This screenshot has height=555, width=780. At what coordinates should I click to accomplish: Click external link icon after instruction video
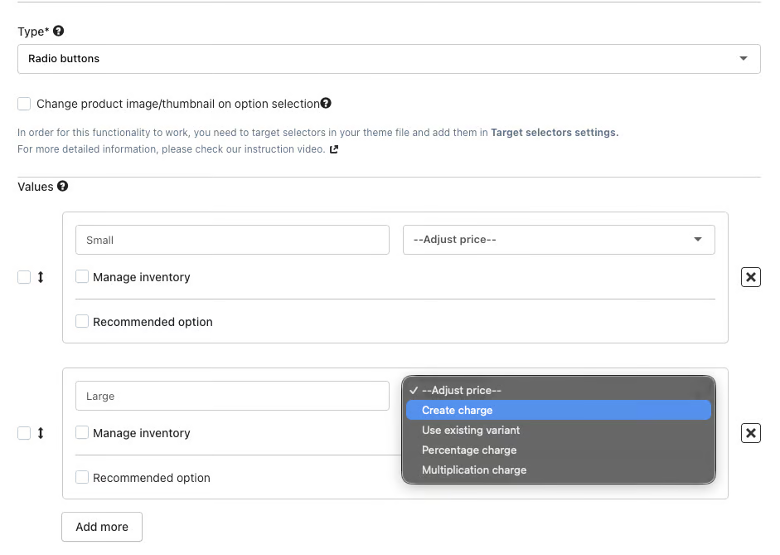(x=334, y=149)
